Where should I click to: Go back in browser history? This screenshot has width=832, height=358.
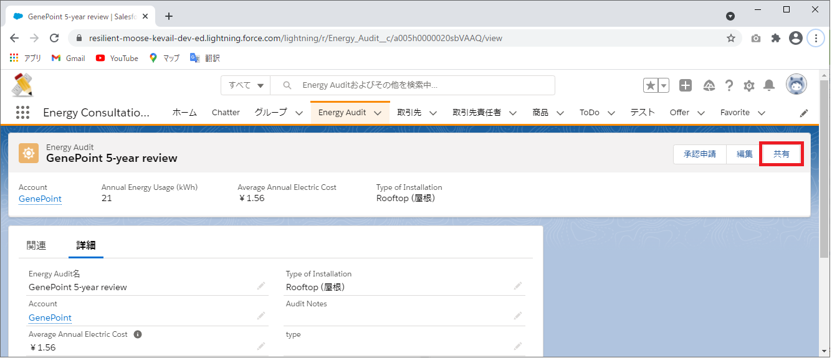tap(14, 38)
